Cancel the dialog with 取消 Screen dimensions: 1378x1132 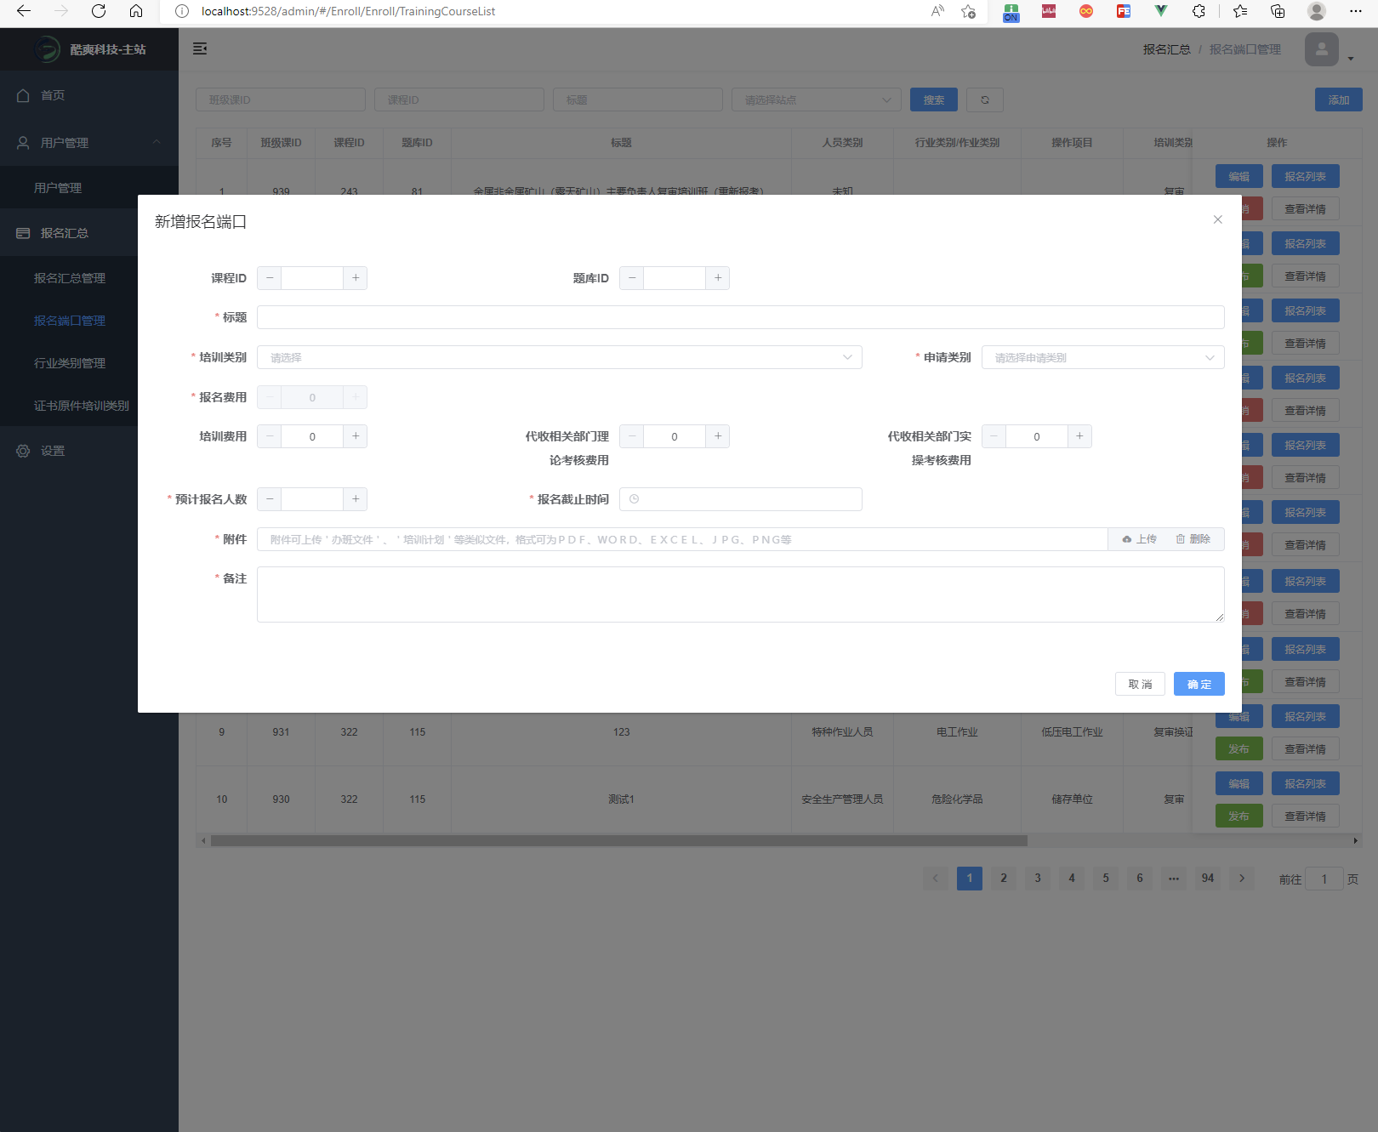click(1140, 684)
